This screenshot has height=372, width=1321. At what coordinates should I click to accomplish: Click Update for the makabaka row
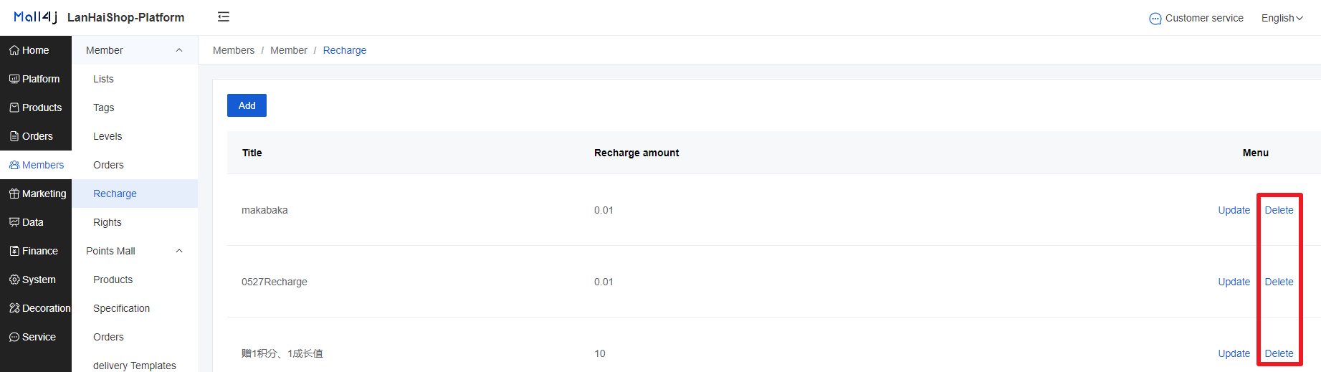1234,210
